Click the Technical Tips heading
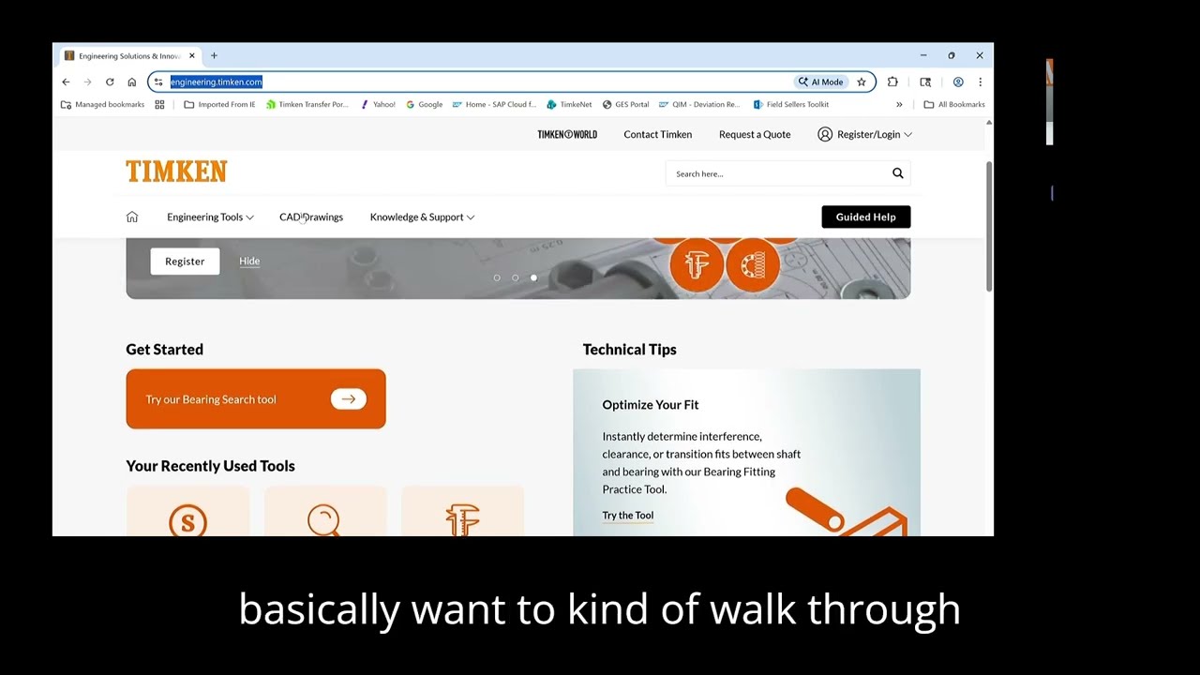Viewport: 1200px width, 675px height. point(629,350)
